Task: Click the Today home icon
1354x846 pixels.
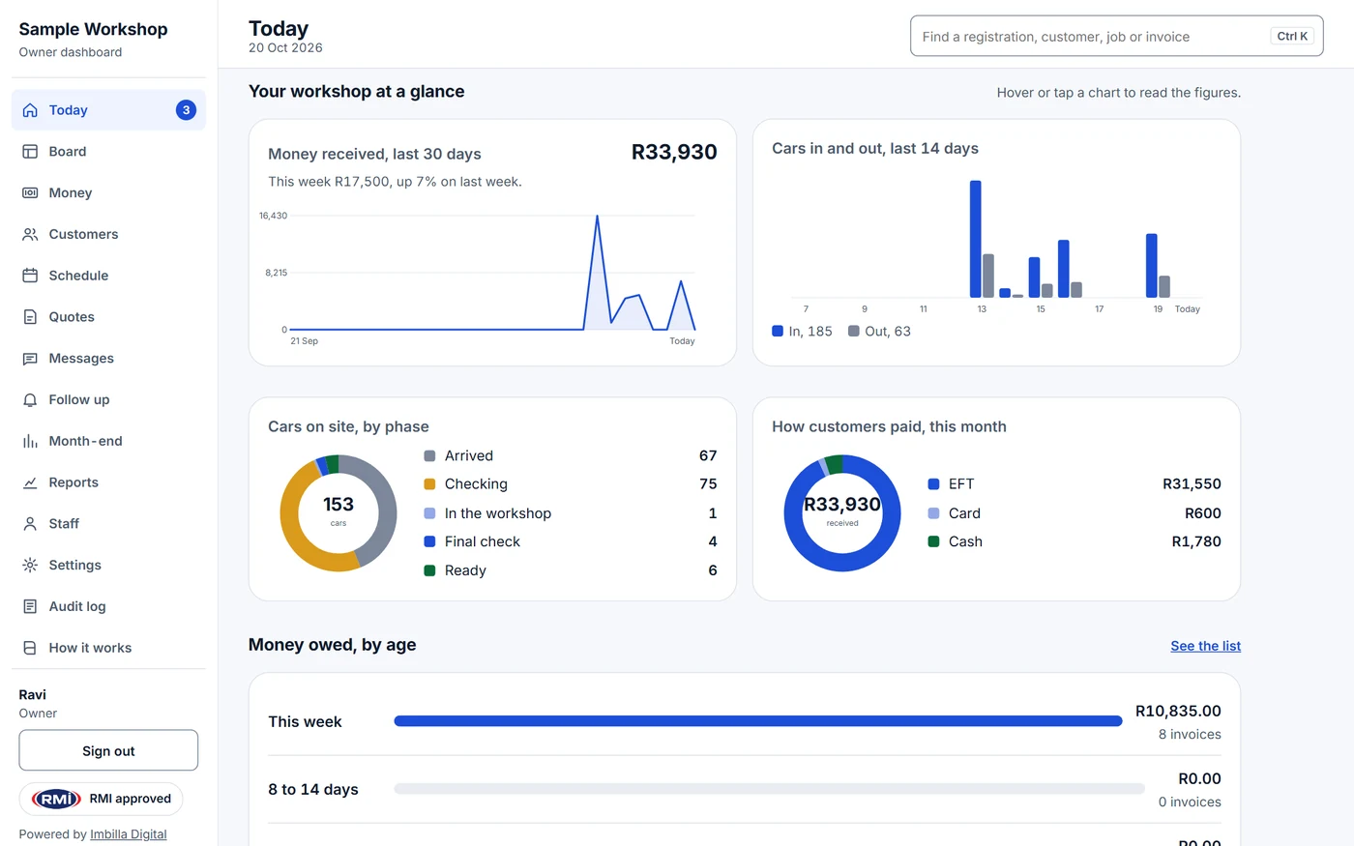Action: 30,110
